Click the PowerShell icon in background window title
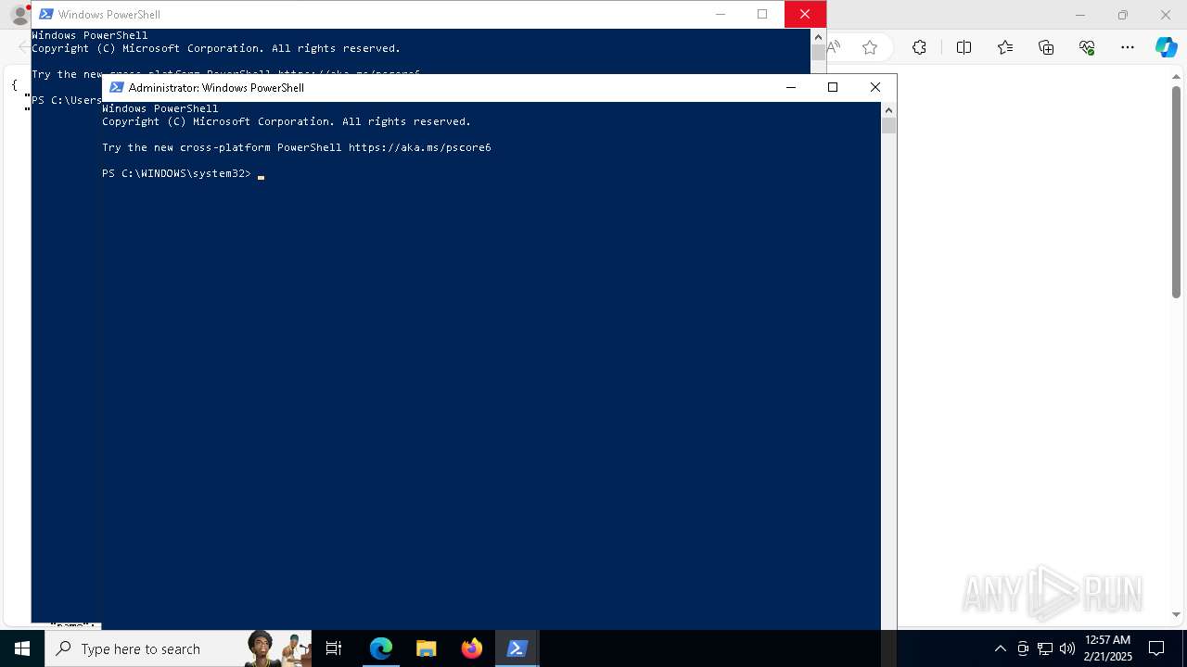1187x667 pixels. [x=45, y=14]
